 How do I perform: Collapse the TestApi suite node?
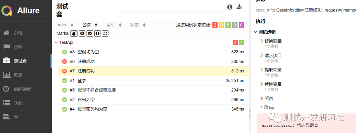point(57,42)
